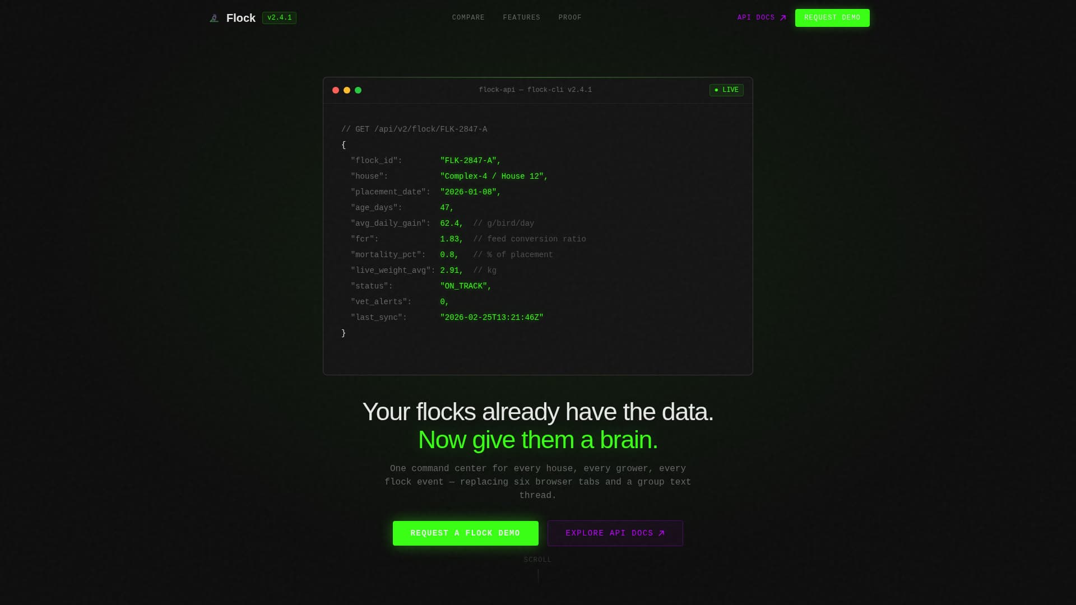This screenshot has width=1076, height=605.
Task: Click the red terminal window dot
Action: [x=336, y=90]
